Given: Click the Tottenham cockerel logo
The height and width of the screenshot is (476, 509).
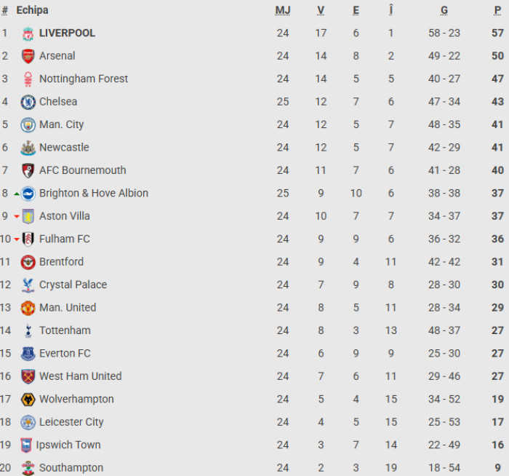Looking at the screenshot, I should click(x=28, y=330).
